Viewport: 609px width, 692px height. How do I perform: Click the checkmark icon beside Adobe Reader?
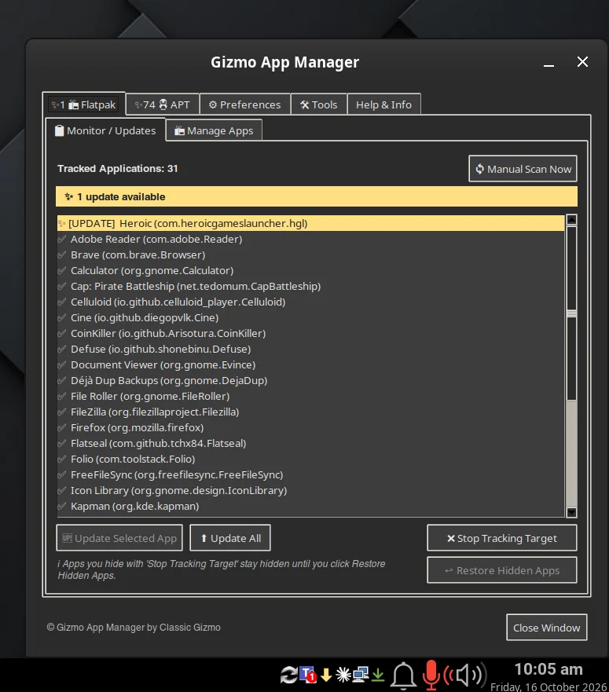(62, 240)
